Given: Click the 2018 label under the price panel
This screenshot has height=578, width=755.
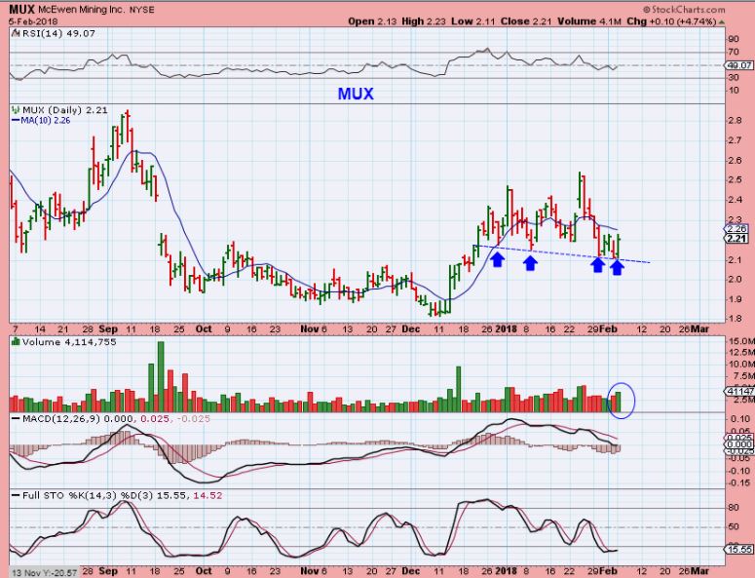Looking at the screenshot, I should (506, 329).
